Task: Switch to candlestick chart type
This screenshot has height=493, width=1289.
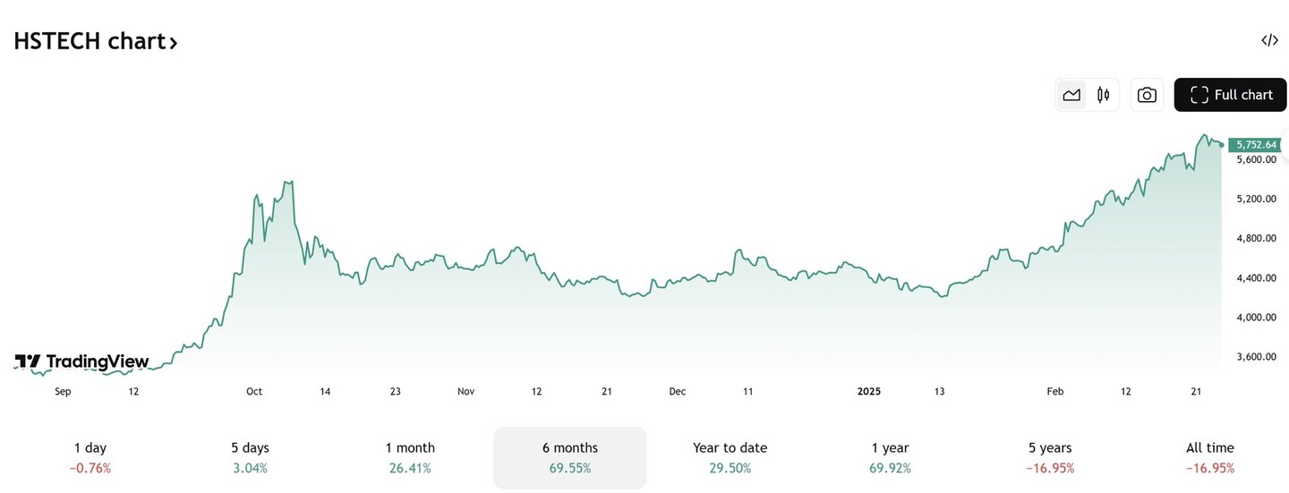Action: point(1104,95)
